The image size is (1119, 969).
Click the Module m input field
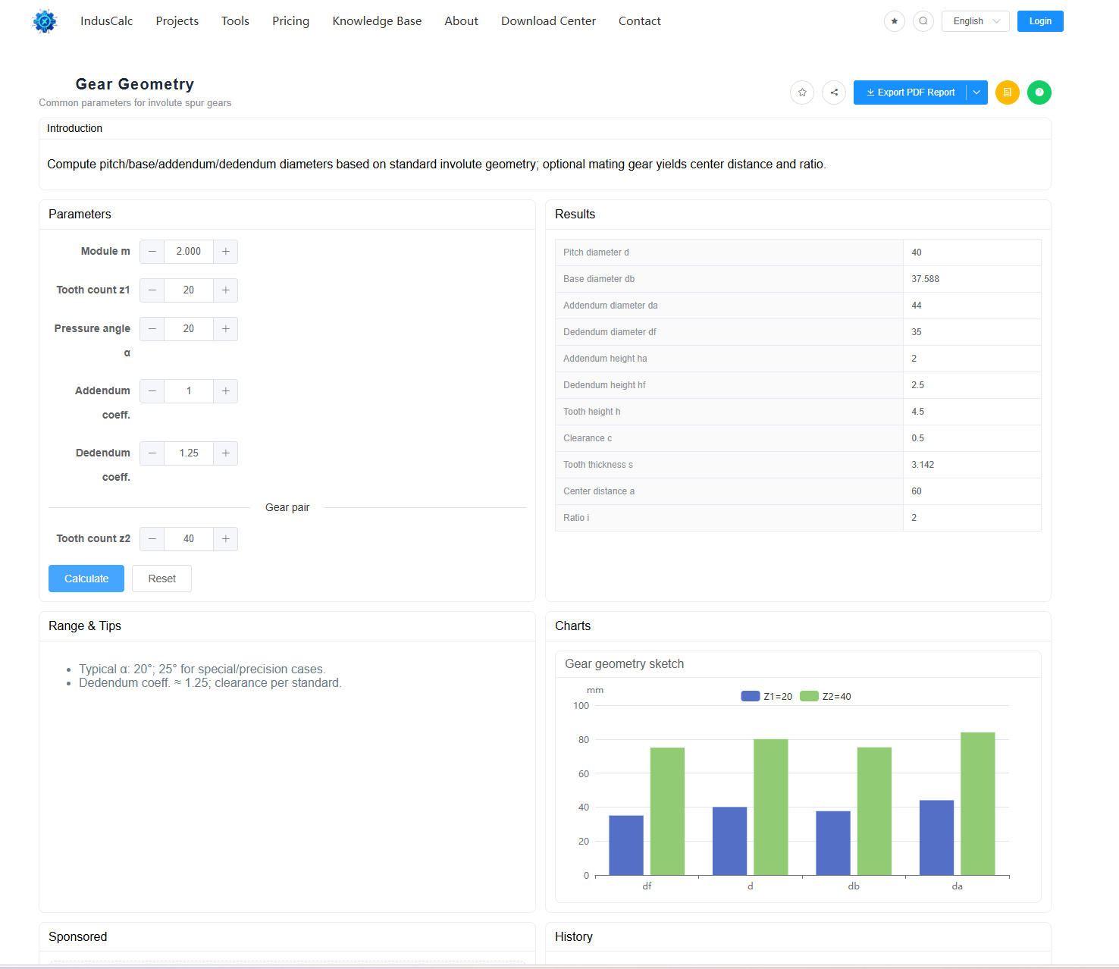tap(189, 252)
